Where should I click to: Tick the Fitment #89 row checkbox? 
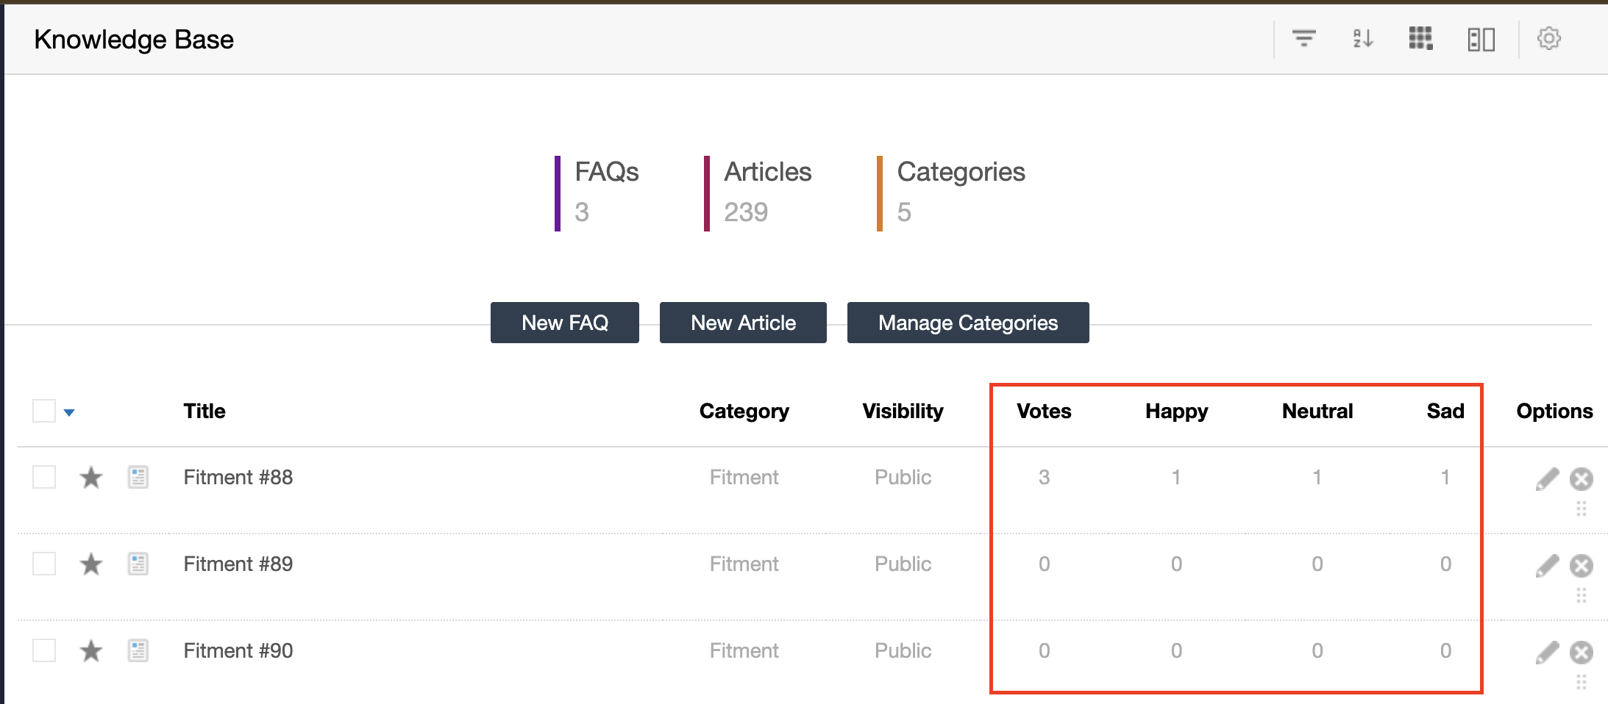point(44,564)
